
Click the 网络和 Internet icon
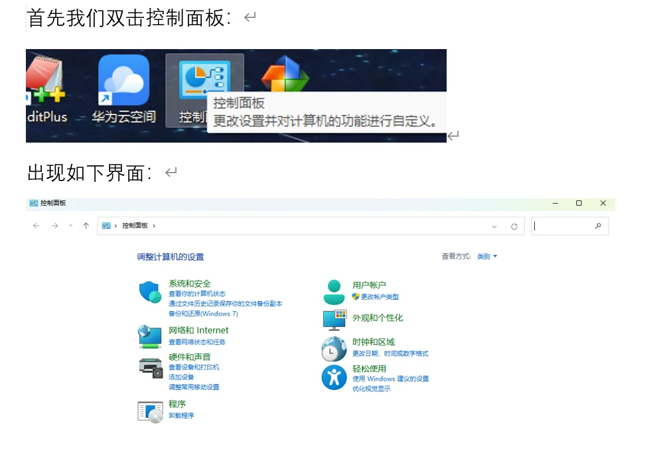pos(150,335)
